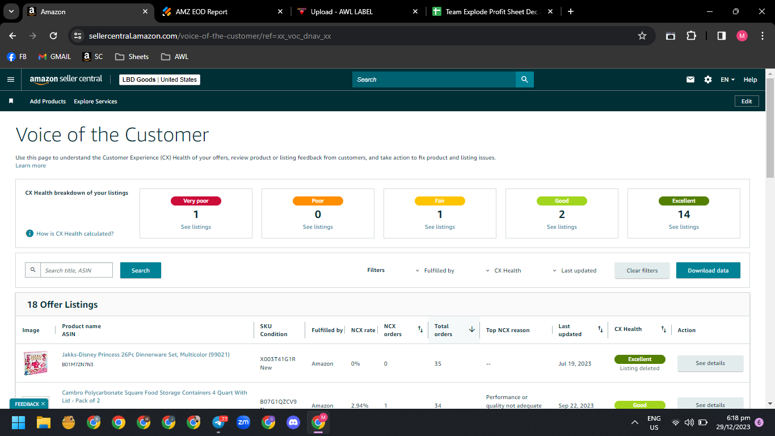Bookmark this page with the star icon
Image resolution: width=775 pixels, height=436 pixels.
(x=642, y=36)
